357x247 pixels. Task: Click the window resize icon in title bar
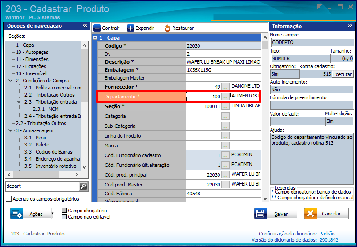pos(320,7)
